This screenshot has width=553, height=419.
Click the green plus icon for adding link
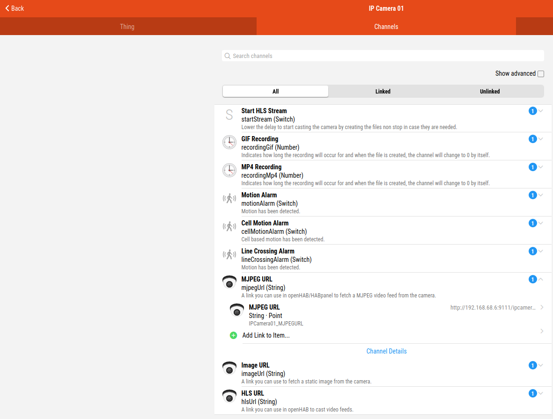[x=234, y=335]
